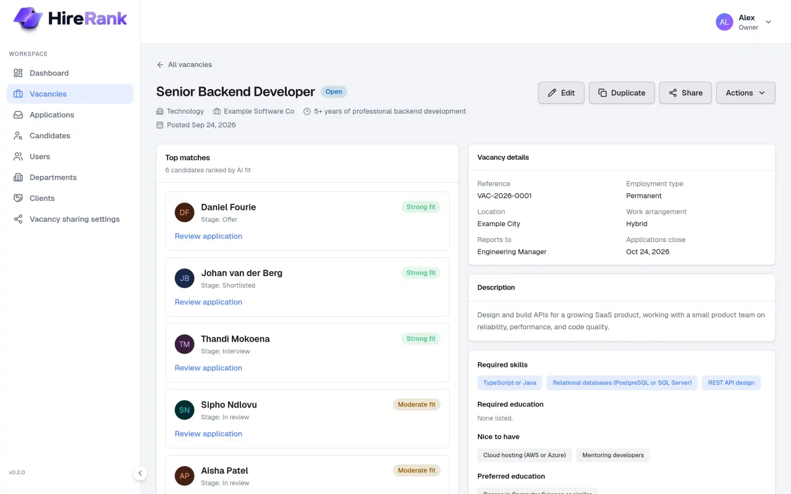Go to Applications in the sidebar
The width and height of the screenshot is (791, 494).
click(70, 115)
